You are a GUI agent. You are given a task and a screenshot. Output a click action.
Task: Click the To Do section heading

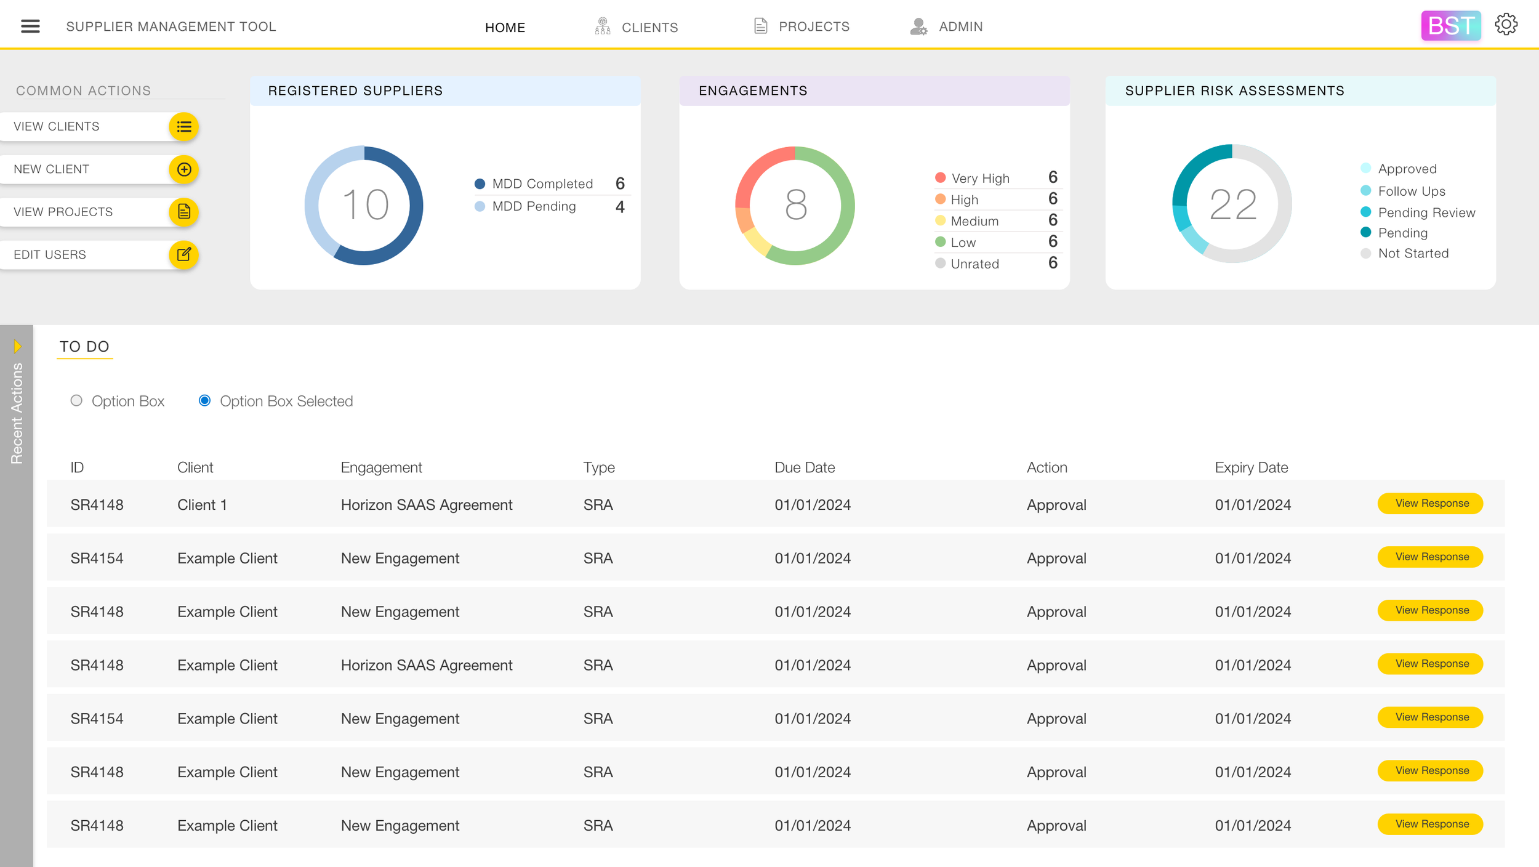tap(84, 347)
